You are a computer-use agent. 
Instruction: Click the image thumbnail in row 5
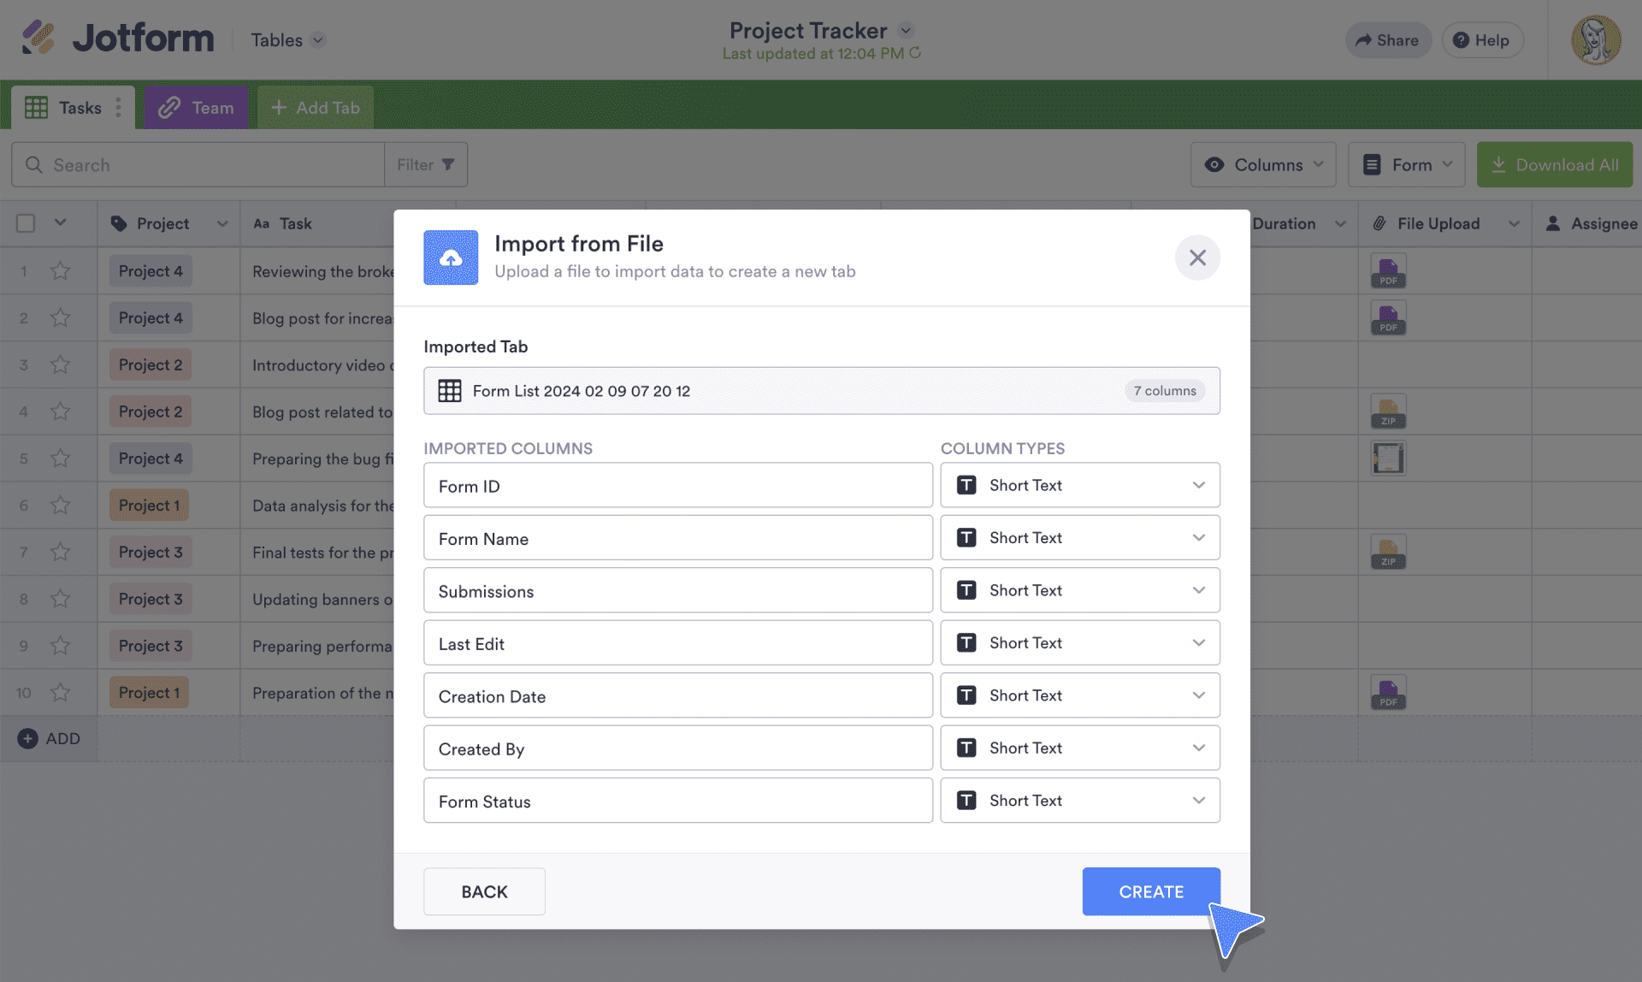point(1387,458)
